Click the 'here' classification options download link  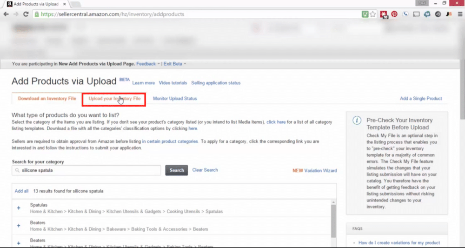[x=193, y=128]
